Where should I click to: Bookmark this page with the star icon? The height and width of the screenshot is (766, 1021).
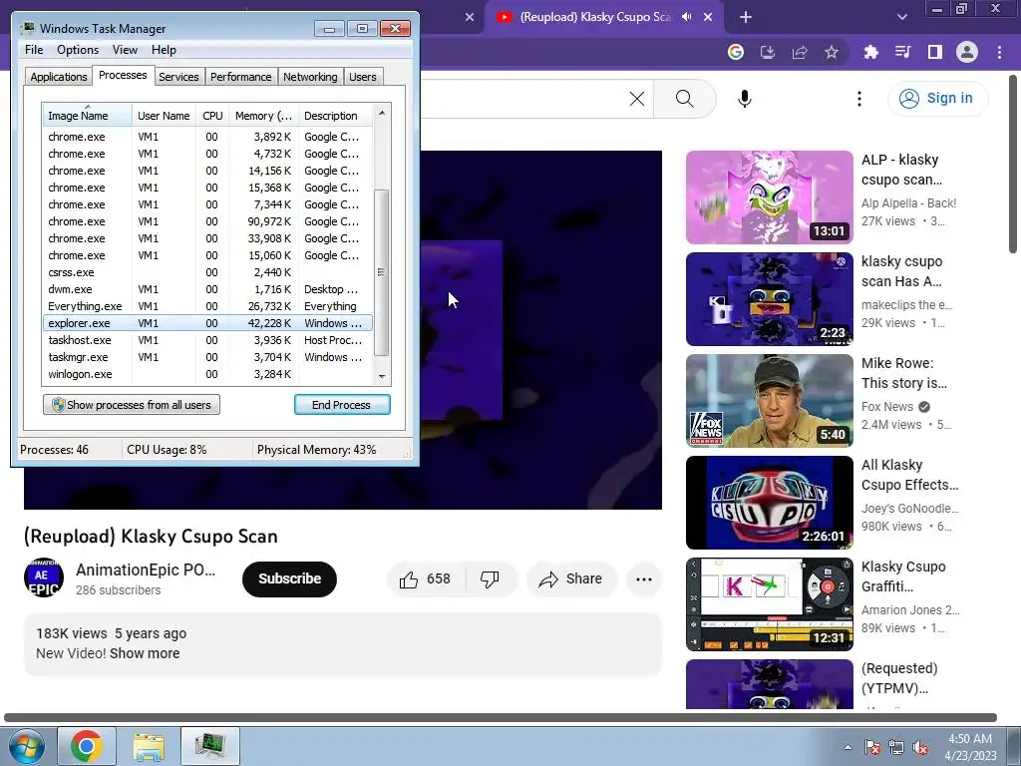[832, 52]
